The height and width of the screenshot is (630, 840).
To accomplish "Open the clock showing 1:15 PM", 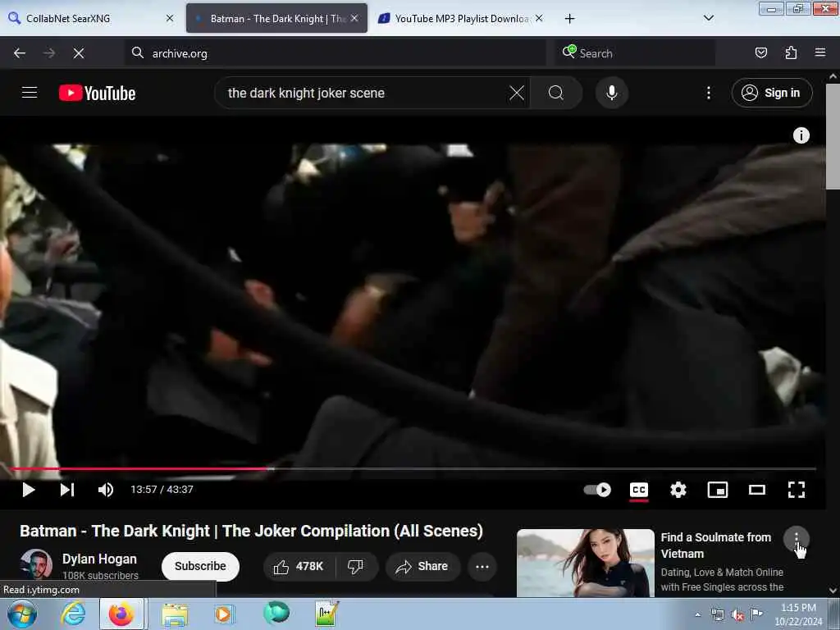I will 798,614.
